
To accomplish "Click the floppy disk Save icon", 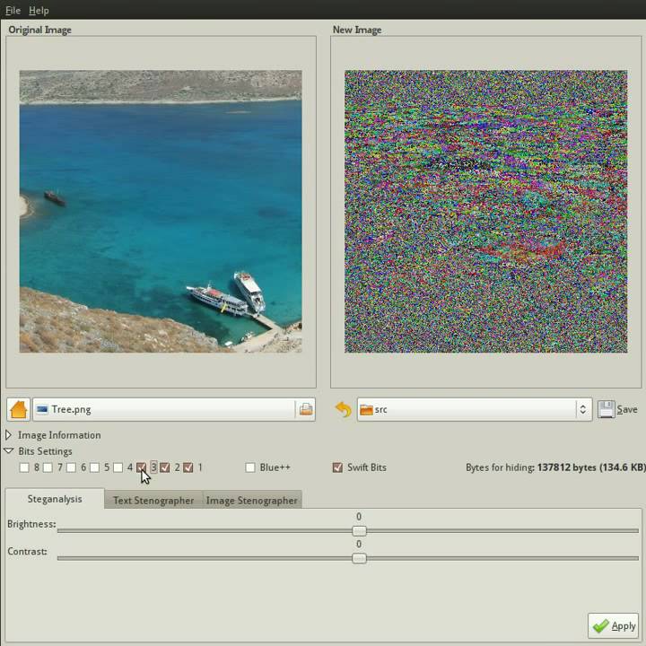I will tap(606, 409).
